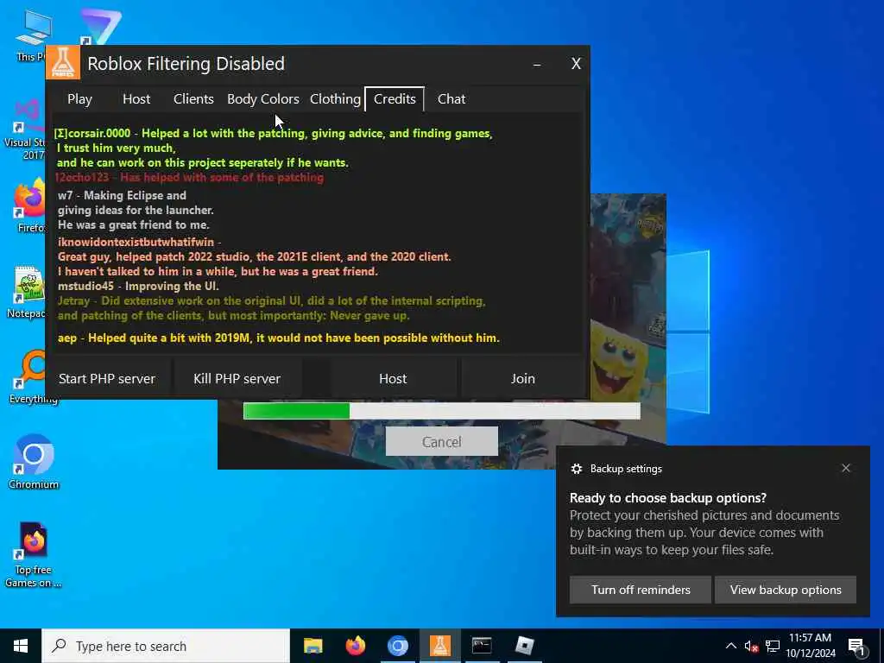Click the Host button at bottom
This screenshot has height=663, width=884.
[393, 378]
